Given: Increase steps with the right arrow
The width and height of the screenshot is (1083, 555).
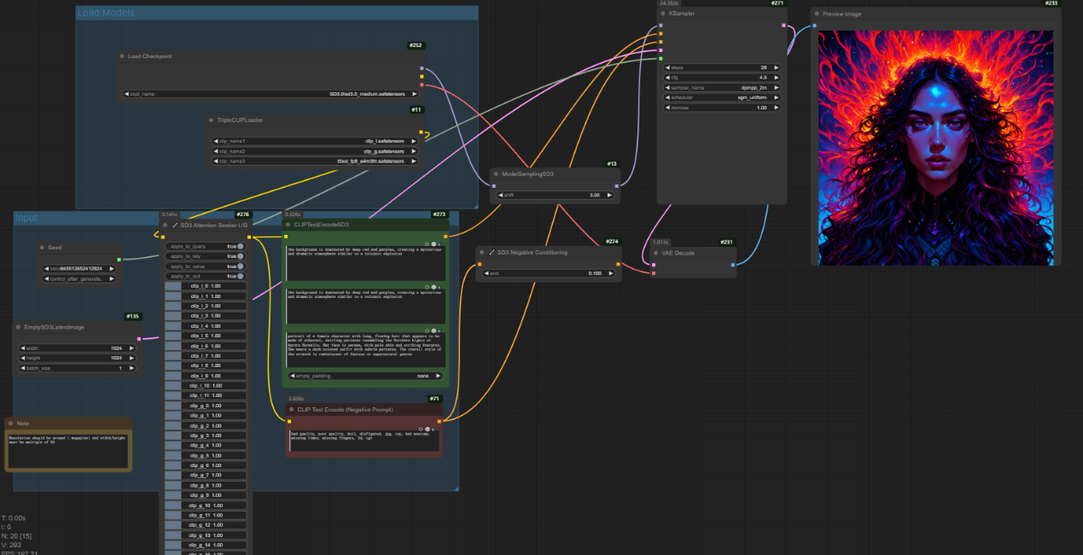Looking at the screenshot, I should tap(775, 67).
